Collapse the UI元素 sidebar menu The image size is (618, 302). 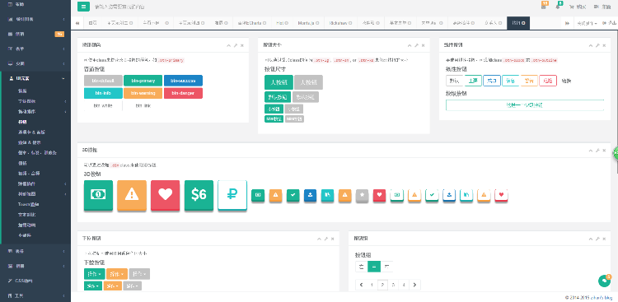pyautogui.click(x=35, y=78)
